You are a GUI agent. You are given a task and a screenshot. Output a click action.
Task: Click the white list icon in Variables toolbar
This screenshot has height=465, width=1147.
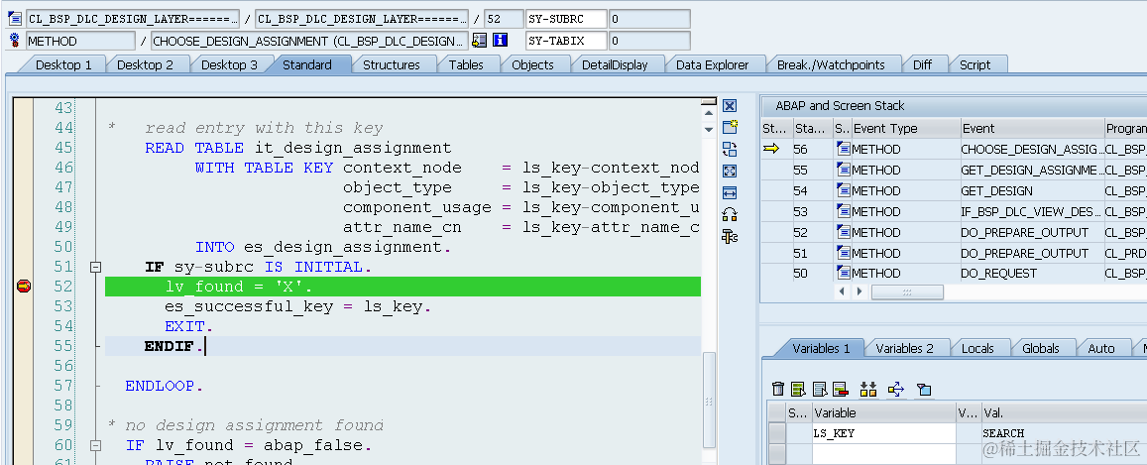819,389
